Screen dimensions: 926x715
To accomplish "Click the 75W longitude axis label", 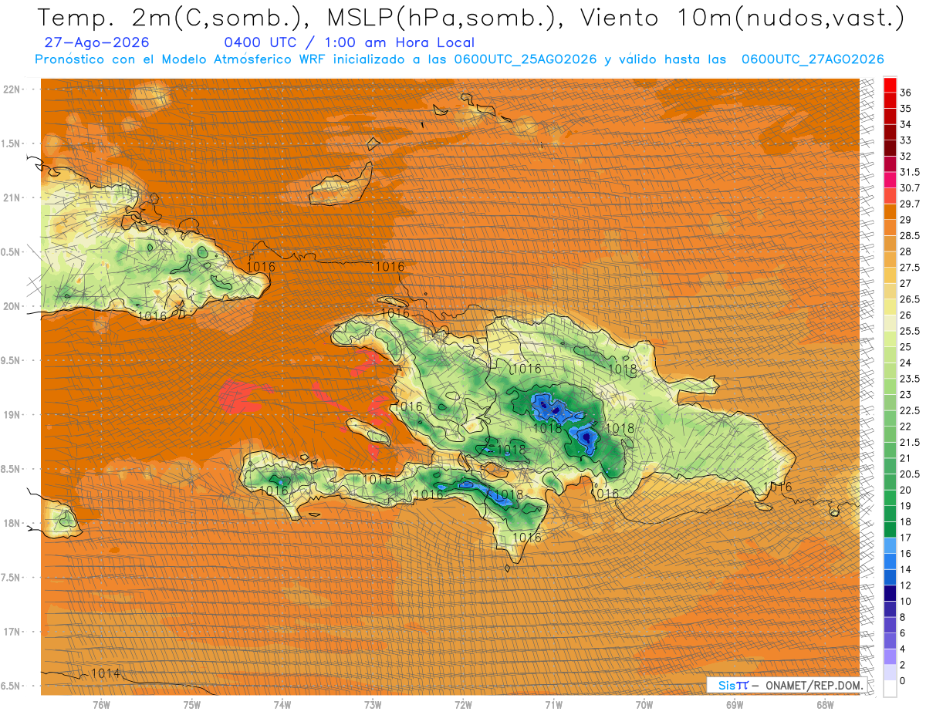I will [x=192, y=704].
